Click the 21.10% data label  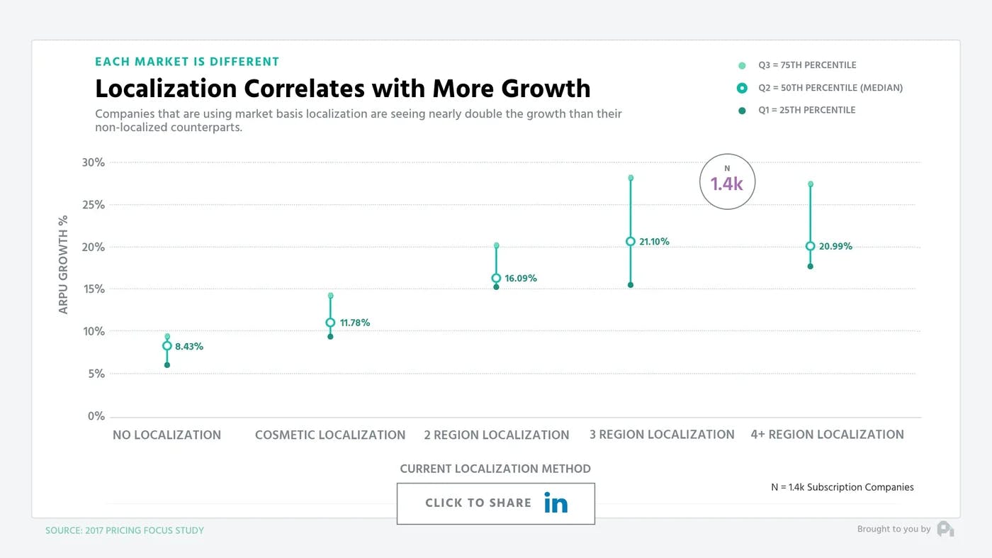coord(654,242)
